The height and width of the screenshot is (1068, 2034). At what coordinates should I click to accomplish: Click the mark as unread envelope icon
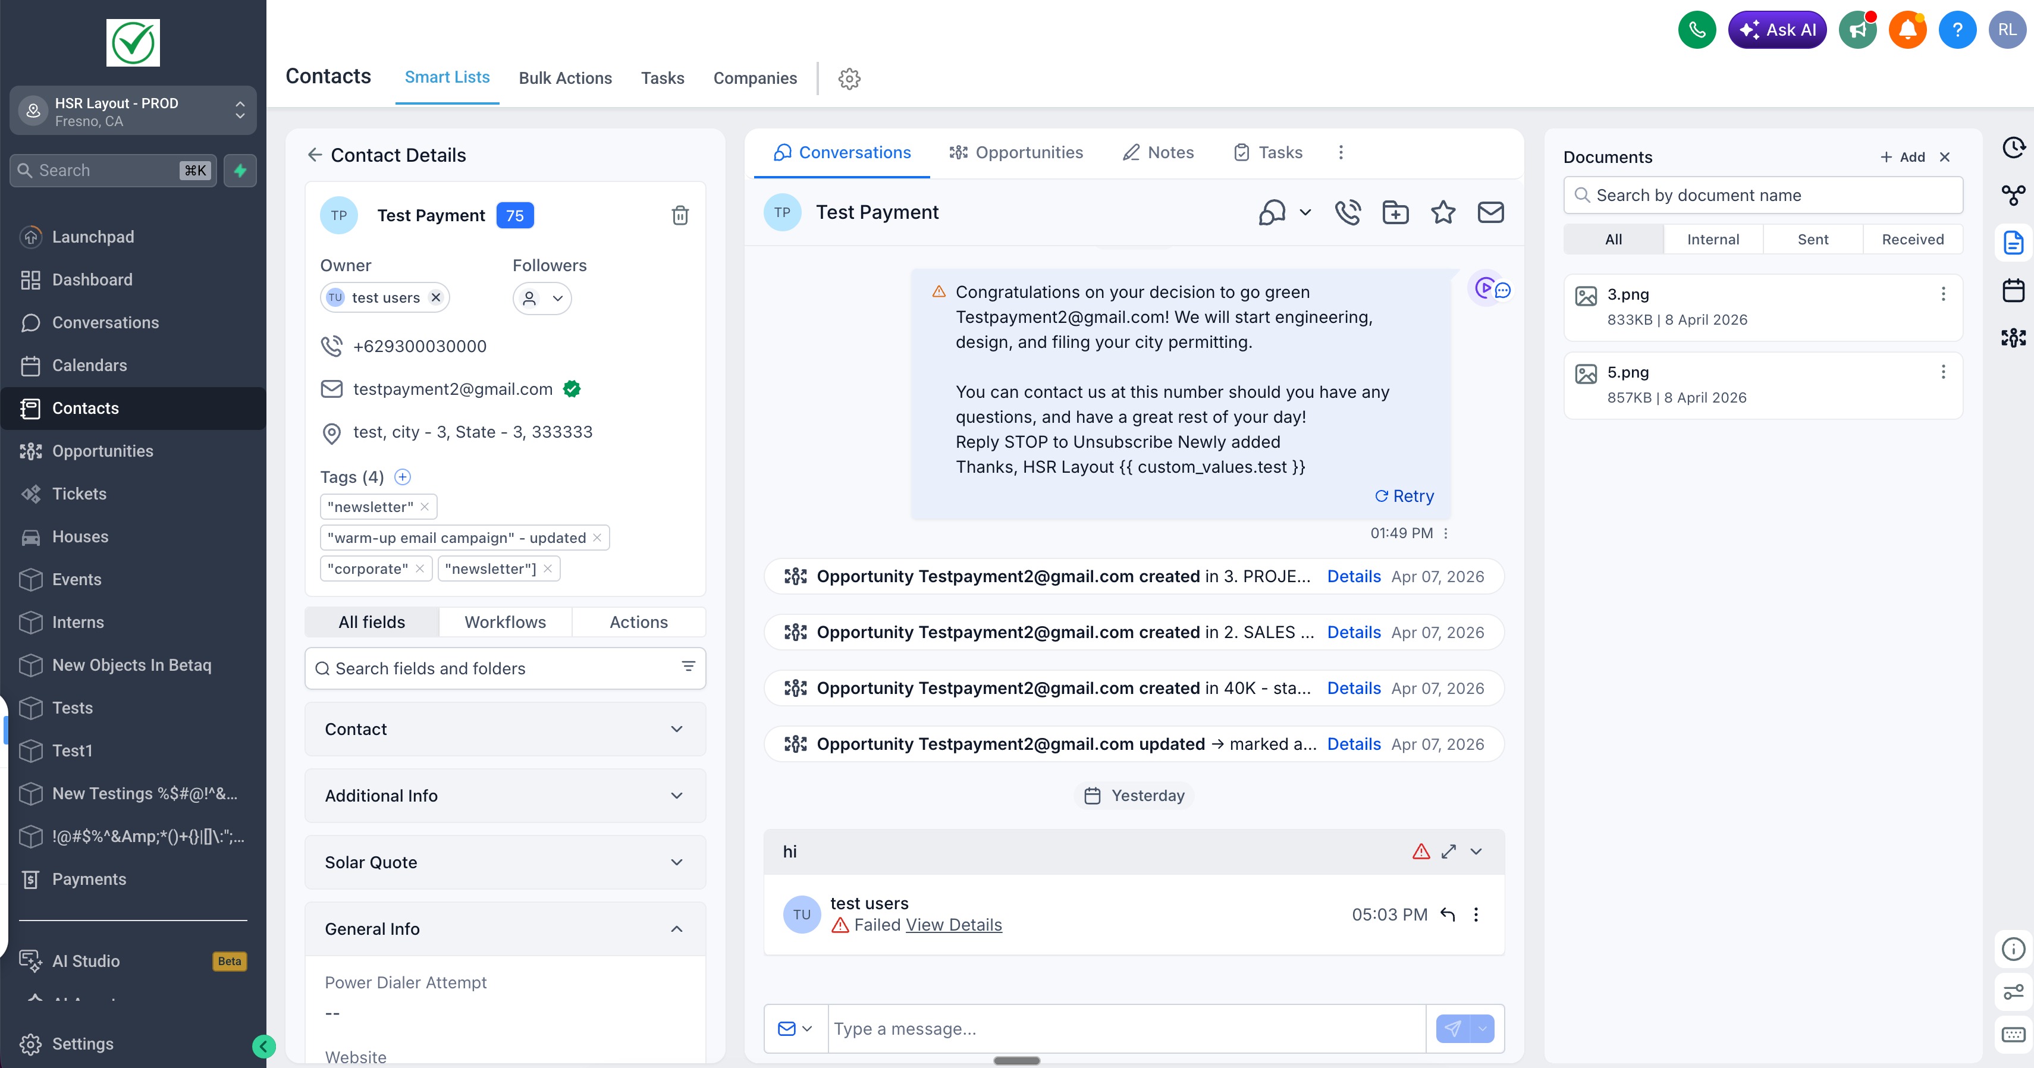[x=1490, y=212]
